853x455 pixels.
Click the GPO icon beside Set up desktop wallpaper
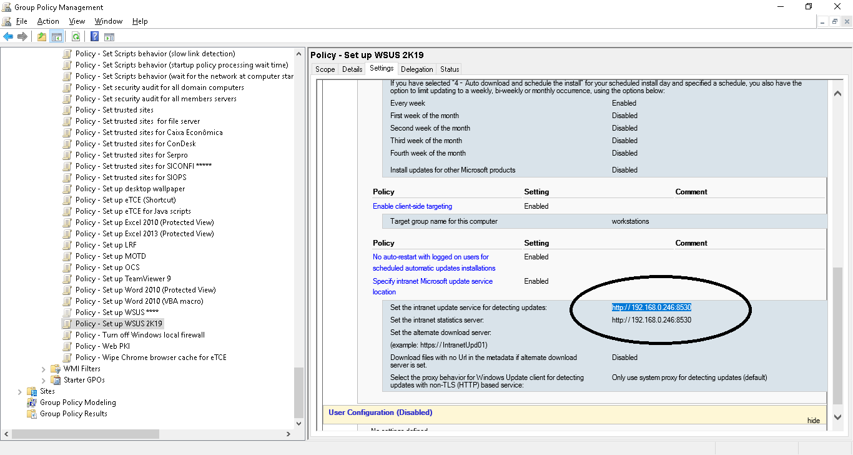point(67,189)
